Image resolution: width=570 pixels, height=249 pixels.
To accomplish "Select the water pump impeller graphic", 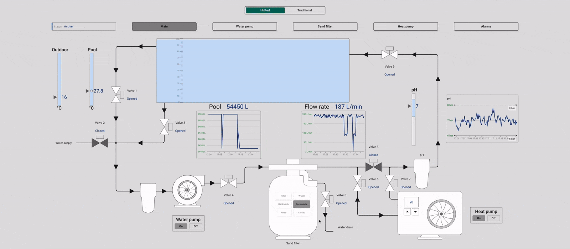I will pos(187,191).
